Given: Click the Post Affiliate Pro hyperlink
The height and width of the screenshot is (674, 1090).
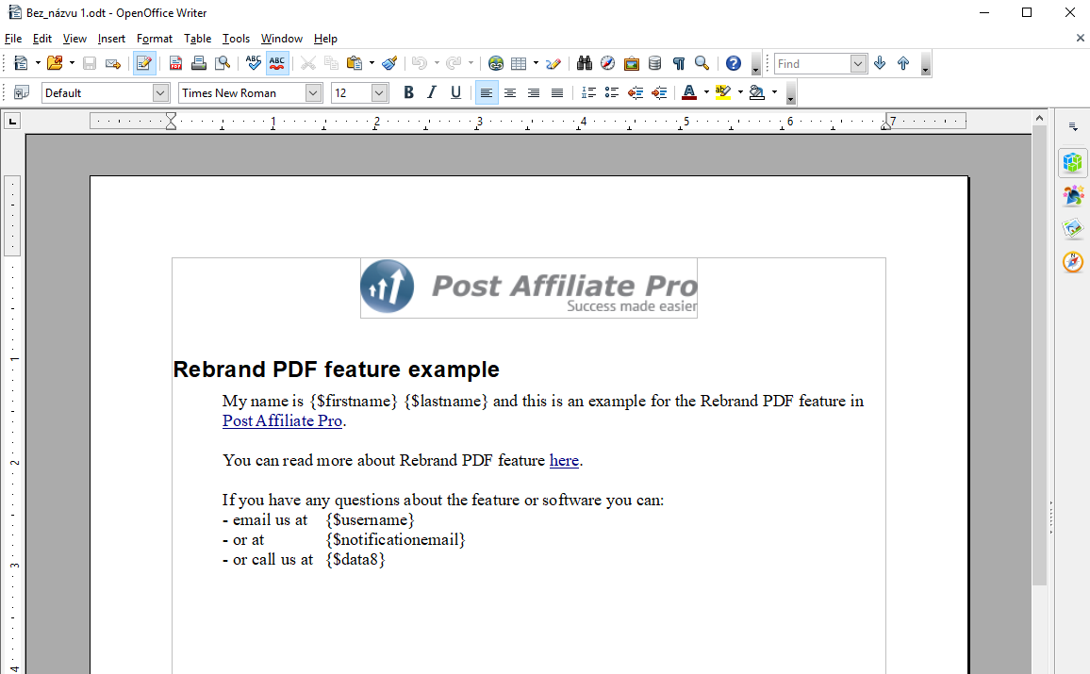Looking at the screenshot, I should click(x=282, y=421).
